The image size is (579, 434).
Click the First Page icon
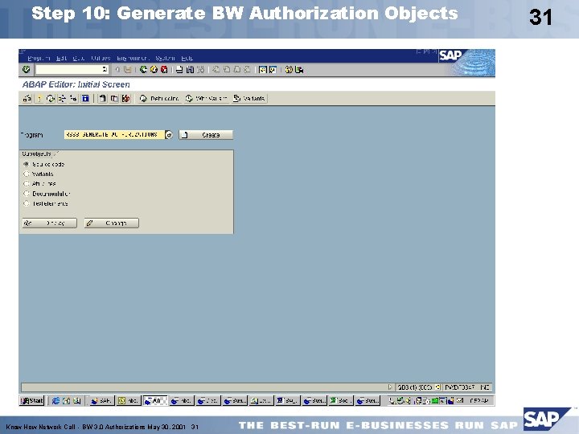point(216,69)
